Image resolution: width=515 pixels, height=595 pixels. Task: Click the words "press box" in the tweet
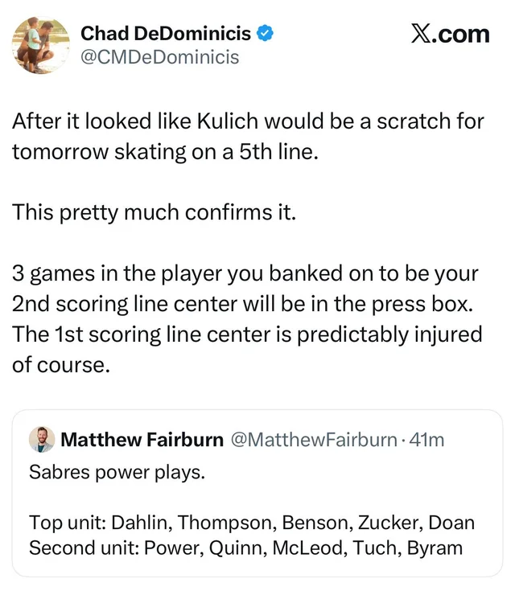click(439, 304)
